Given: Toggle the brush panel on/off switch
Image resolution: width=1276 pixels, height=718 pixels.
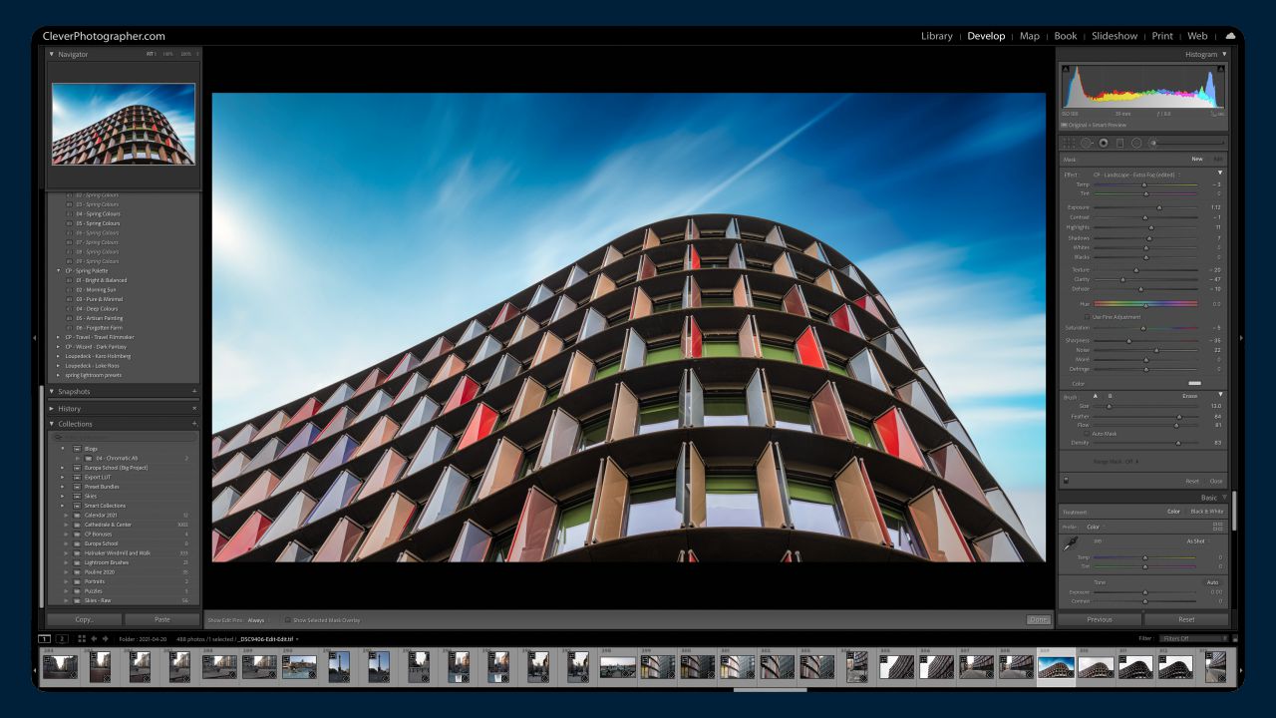Looking at the screenshot, I should pyautogui.click(x=1067, y=480).
